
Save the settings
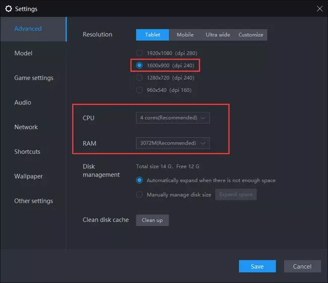click(x=257, y=266)
